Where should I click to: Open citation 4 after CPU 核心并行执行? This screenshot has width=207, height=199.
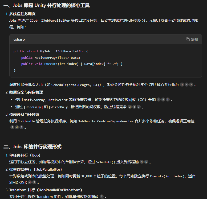click(x=186, y=85)
